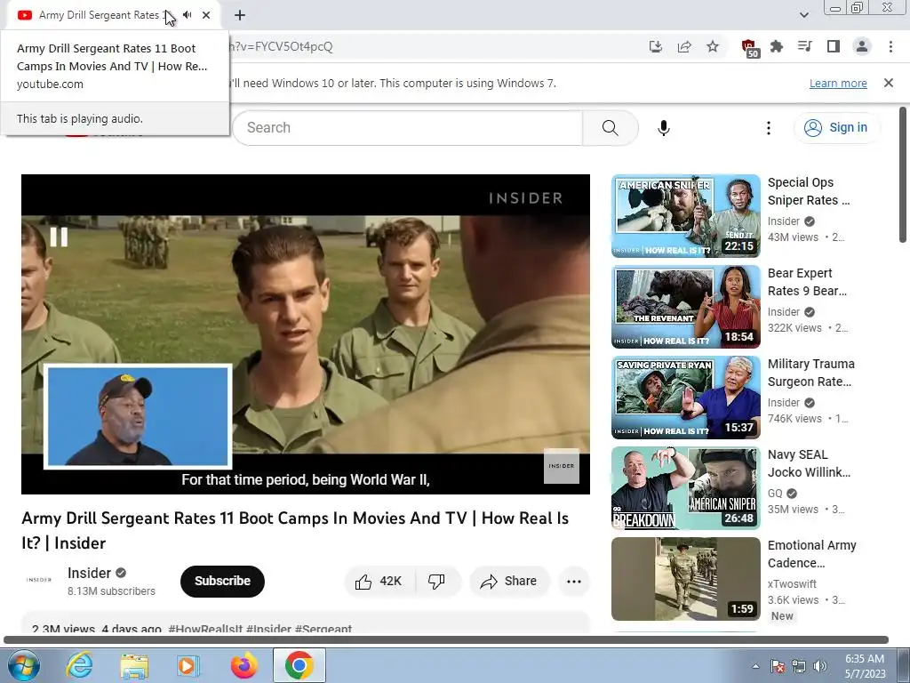Click the Insider watermark in the video
The width and height of the screenshot is (910, 683).
click(562, 466)
